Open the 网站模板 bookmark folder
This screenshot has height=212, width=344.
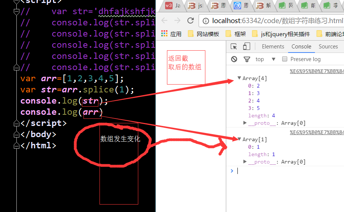coord(204,34)
